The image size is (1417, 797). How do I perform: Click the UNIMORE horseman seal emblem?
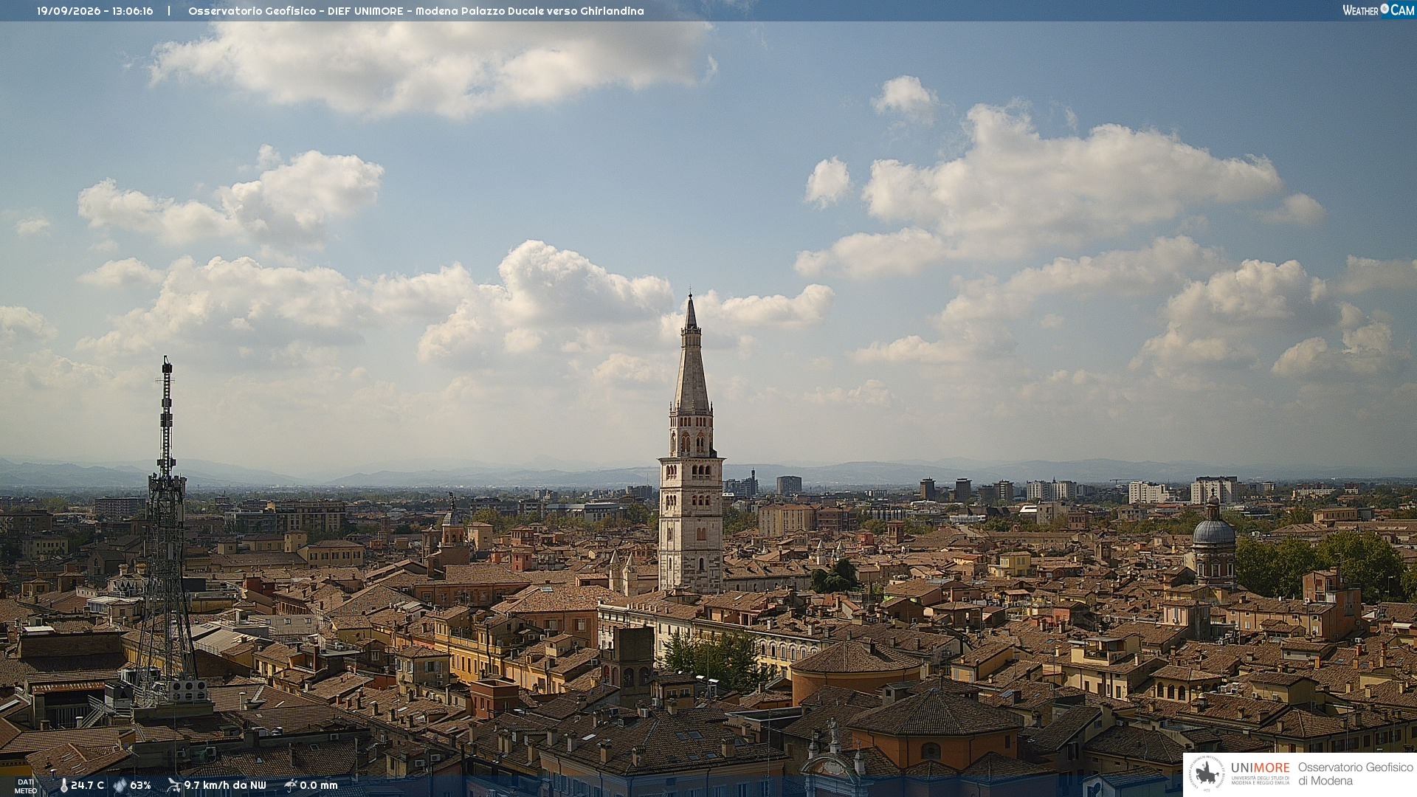coord(1207,774)
